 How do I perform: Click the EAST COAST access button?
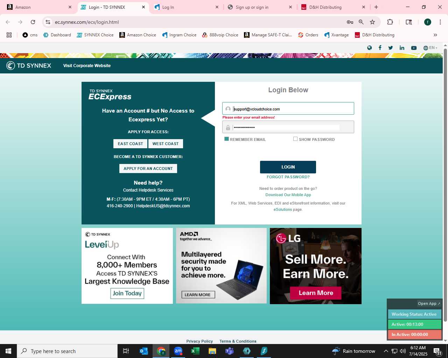(x=130, y=144)
